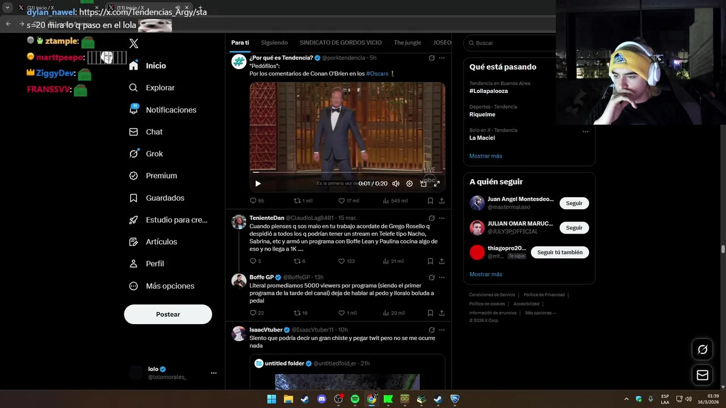Open Premium in the sidebar
The width and height of the screenshot is (726, 408).
(x=153, y=176)
